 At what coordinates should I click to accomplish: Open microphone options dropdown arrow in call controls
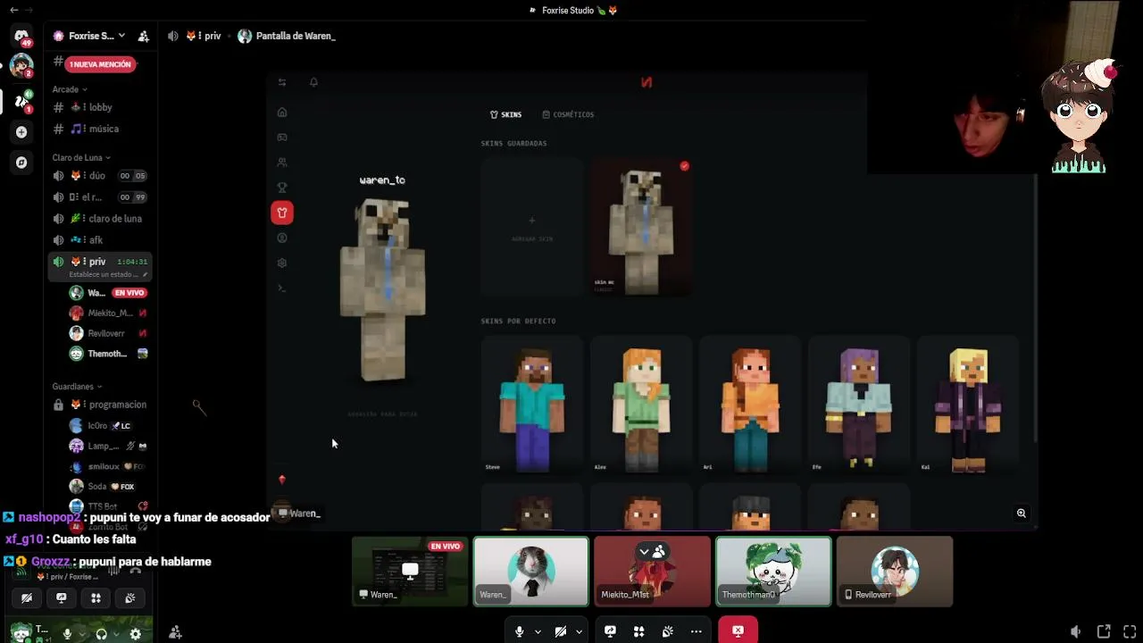point(538,631)
